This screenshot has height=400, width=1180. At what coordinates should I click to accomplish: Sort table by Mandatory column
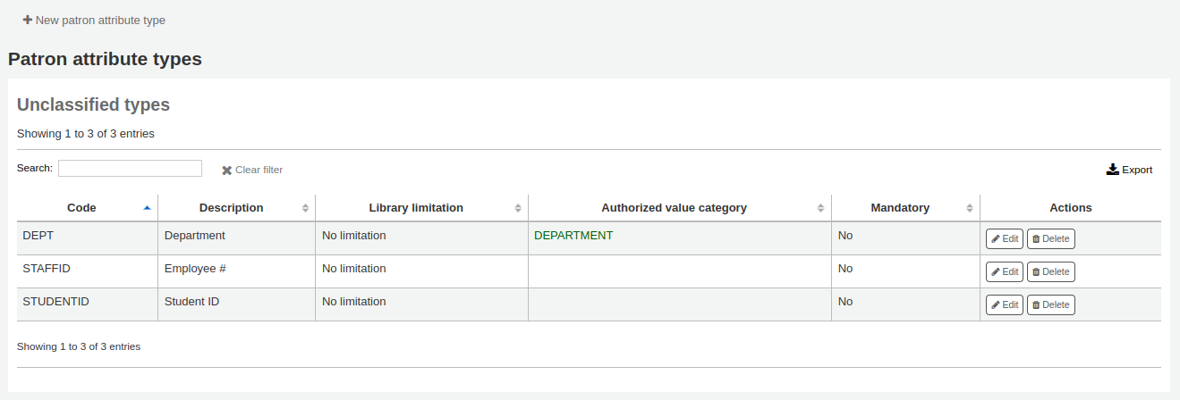[x=900, y=208]
